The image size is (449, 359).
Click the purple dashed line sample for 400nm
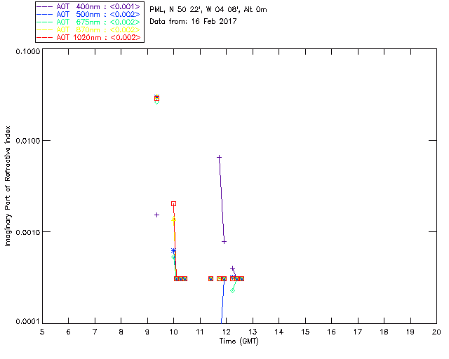tap(45, 7)
